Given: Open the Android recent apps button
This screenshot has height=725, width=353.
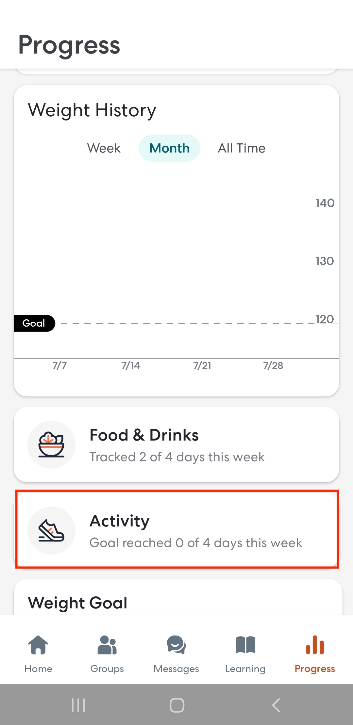Looking at the screenshot, I should [x=78, y=705].
